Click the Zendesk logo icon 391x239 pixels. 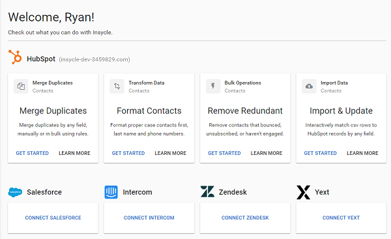coord(207,191)
